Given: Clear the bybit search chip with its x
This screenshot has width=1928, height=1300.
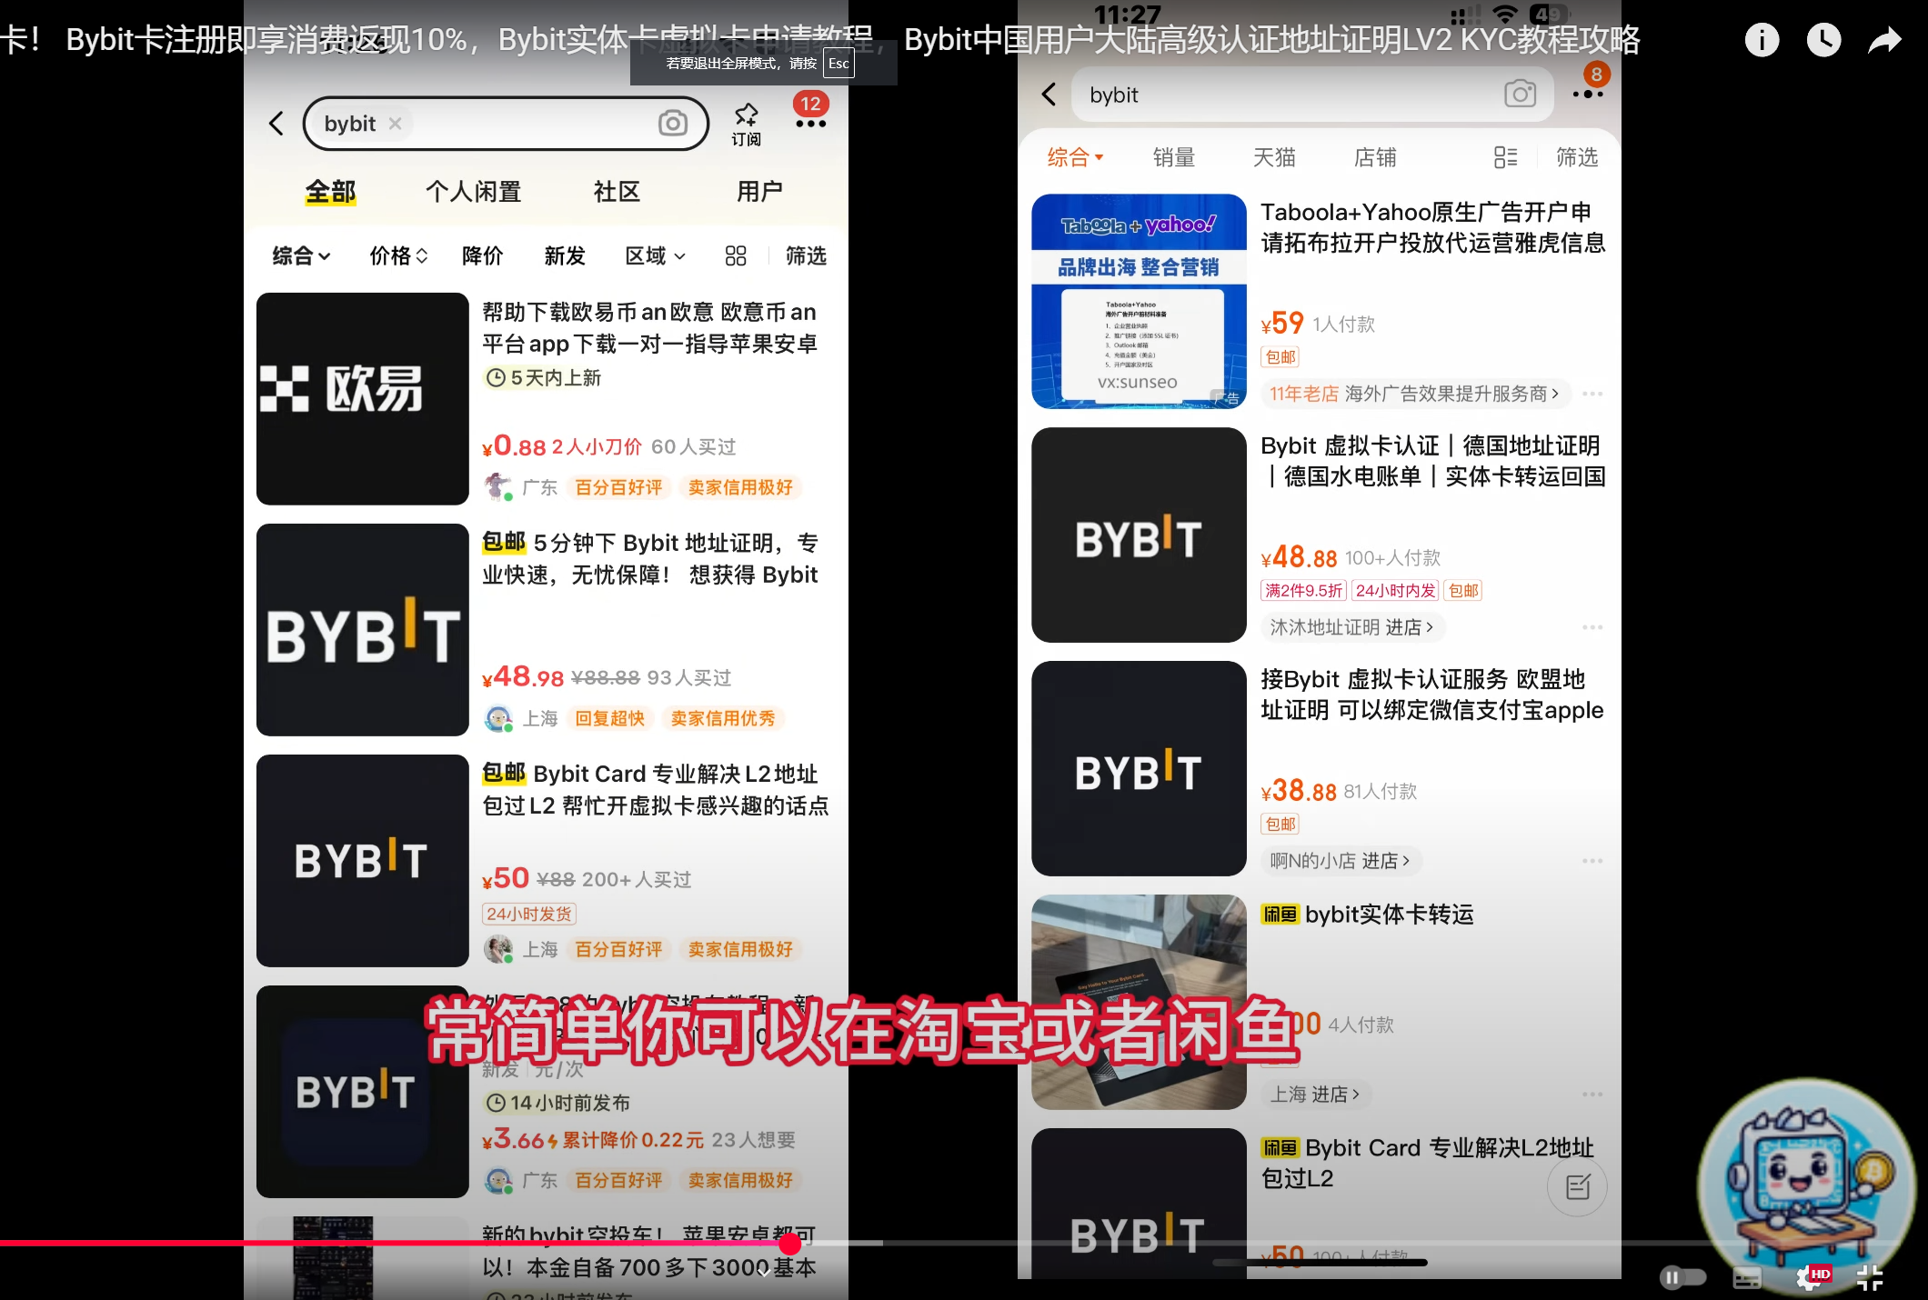Looking at the screenshot, I should [x=395, y=124].
